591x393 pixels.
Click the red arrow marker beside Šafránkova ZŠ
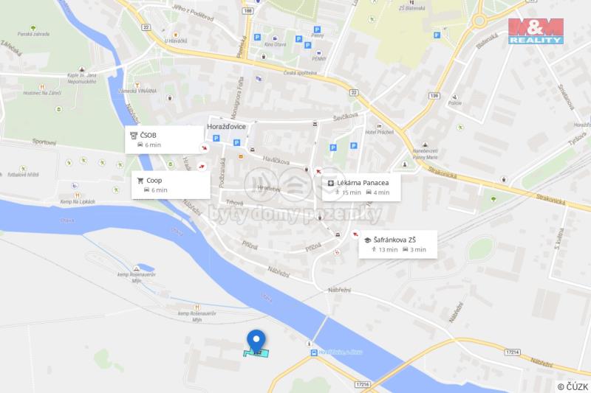click(x=355, y=234)
